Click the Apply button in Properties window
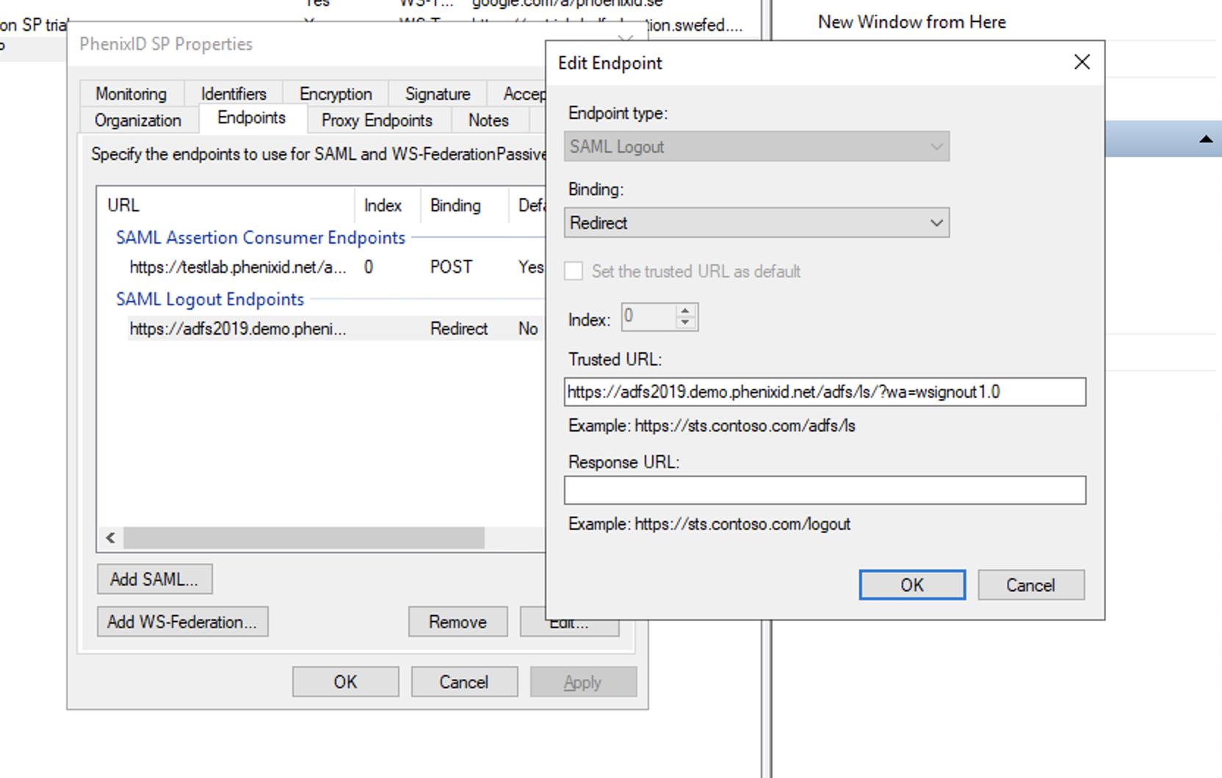The width and height of the screenshot is (1222, 778). (x=583, y=682)
